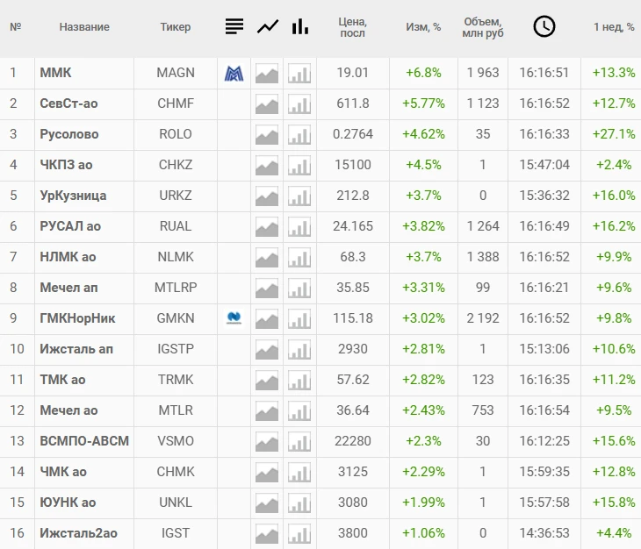Click the trend line icon in header
641x549 pixels.
(x=268, y=27)
